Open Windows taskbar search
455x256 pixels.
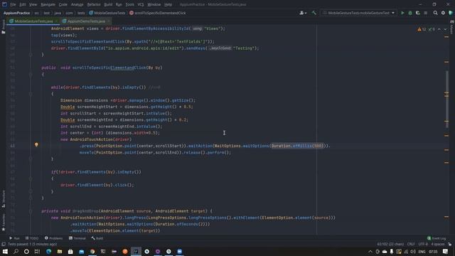point(16,251)
